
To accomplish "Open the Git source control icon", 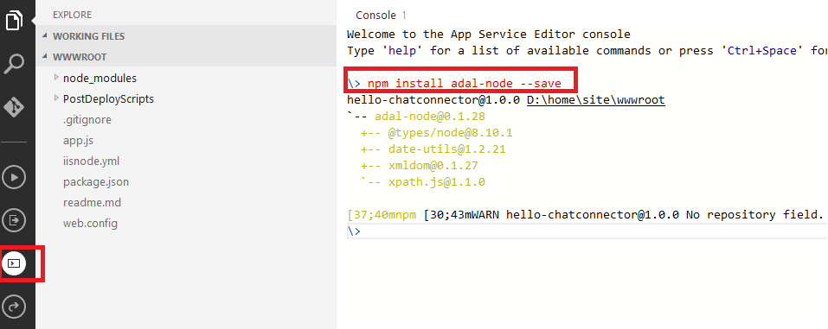I will 14,107.
